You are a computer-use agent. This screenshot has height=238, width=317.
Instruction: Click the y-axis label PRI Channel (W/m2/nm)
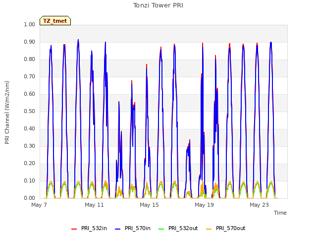click(7, 113)
